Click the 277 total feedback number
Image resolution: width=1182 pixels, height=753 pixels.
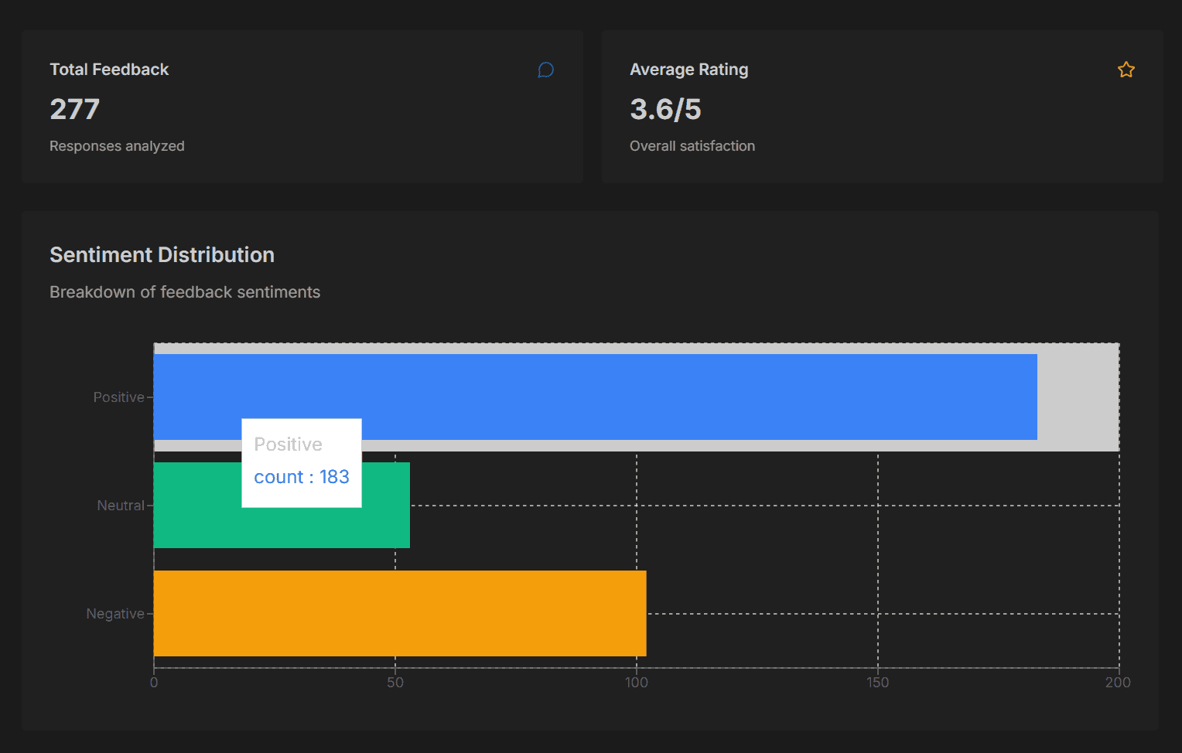tap(75, 109)
